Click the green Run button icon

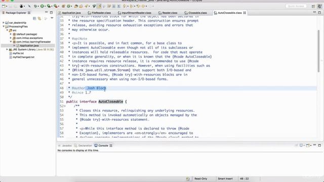(x=42, y=6)
